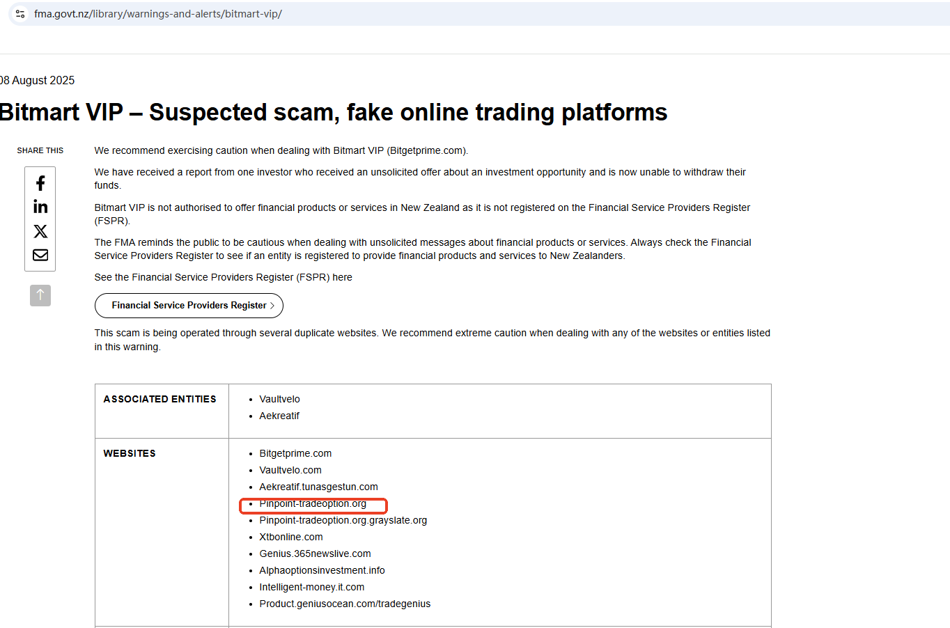Share page on LinkedIn
Screen dimensions: 950x628
40,207
